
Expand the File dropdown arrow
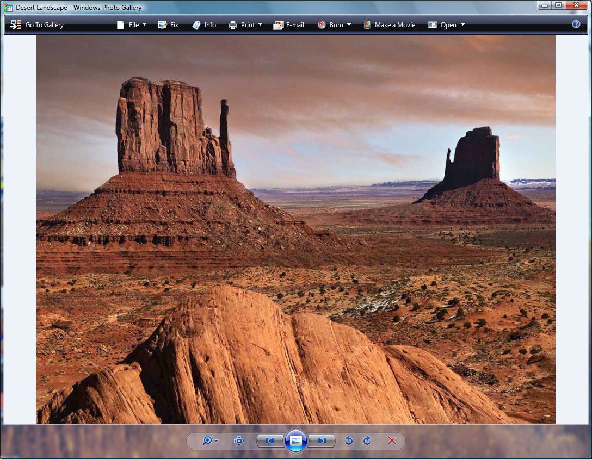click(x=144, y=25)
